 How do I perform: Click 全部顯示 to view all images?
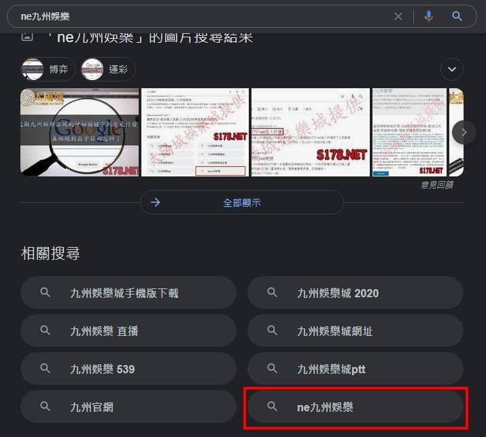tap(242, 203)
